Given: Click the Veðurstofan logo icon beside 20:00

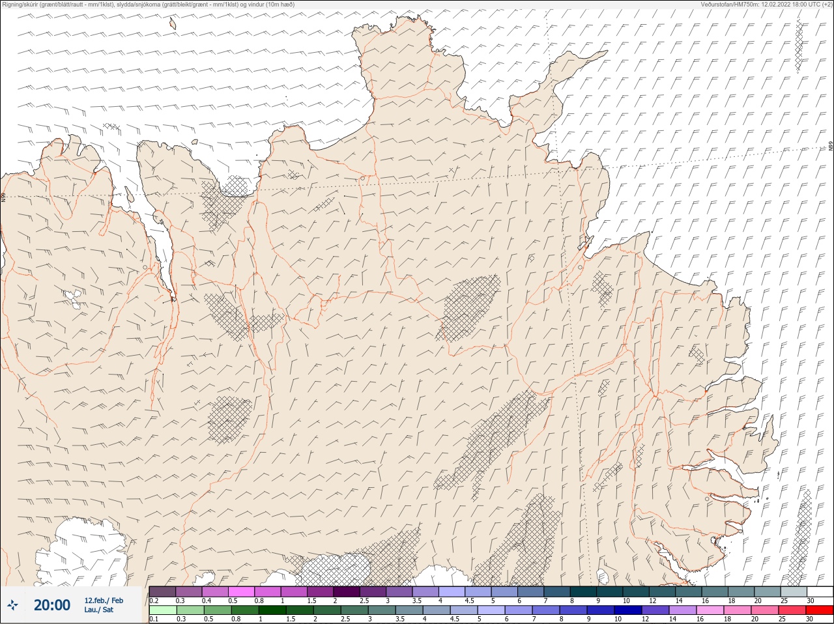Looking at the screenshot, I should (12, 605).
